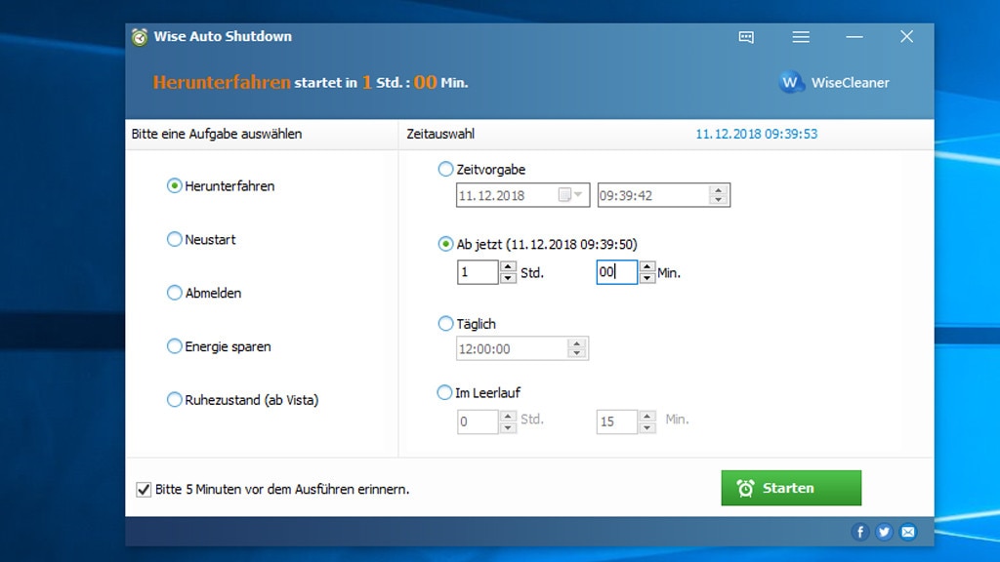Uncheck the 5 Minuten reminder checkbox

coord(144,490)
